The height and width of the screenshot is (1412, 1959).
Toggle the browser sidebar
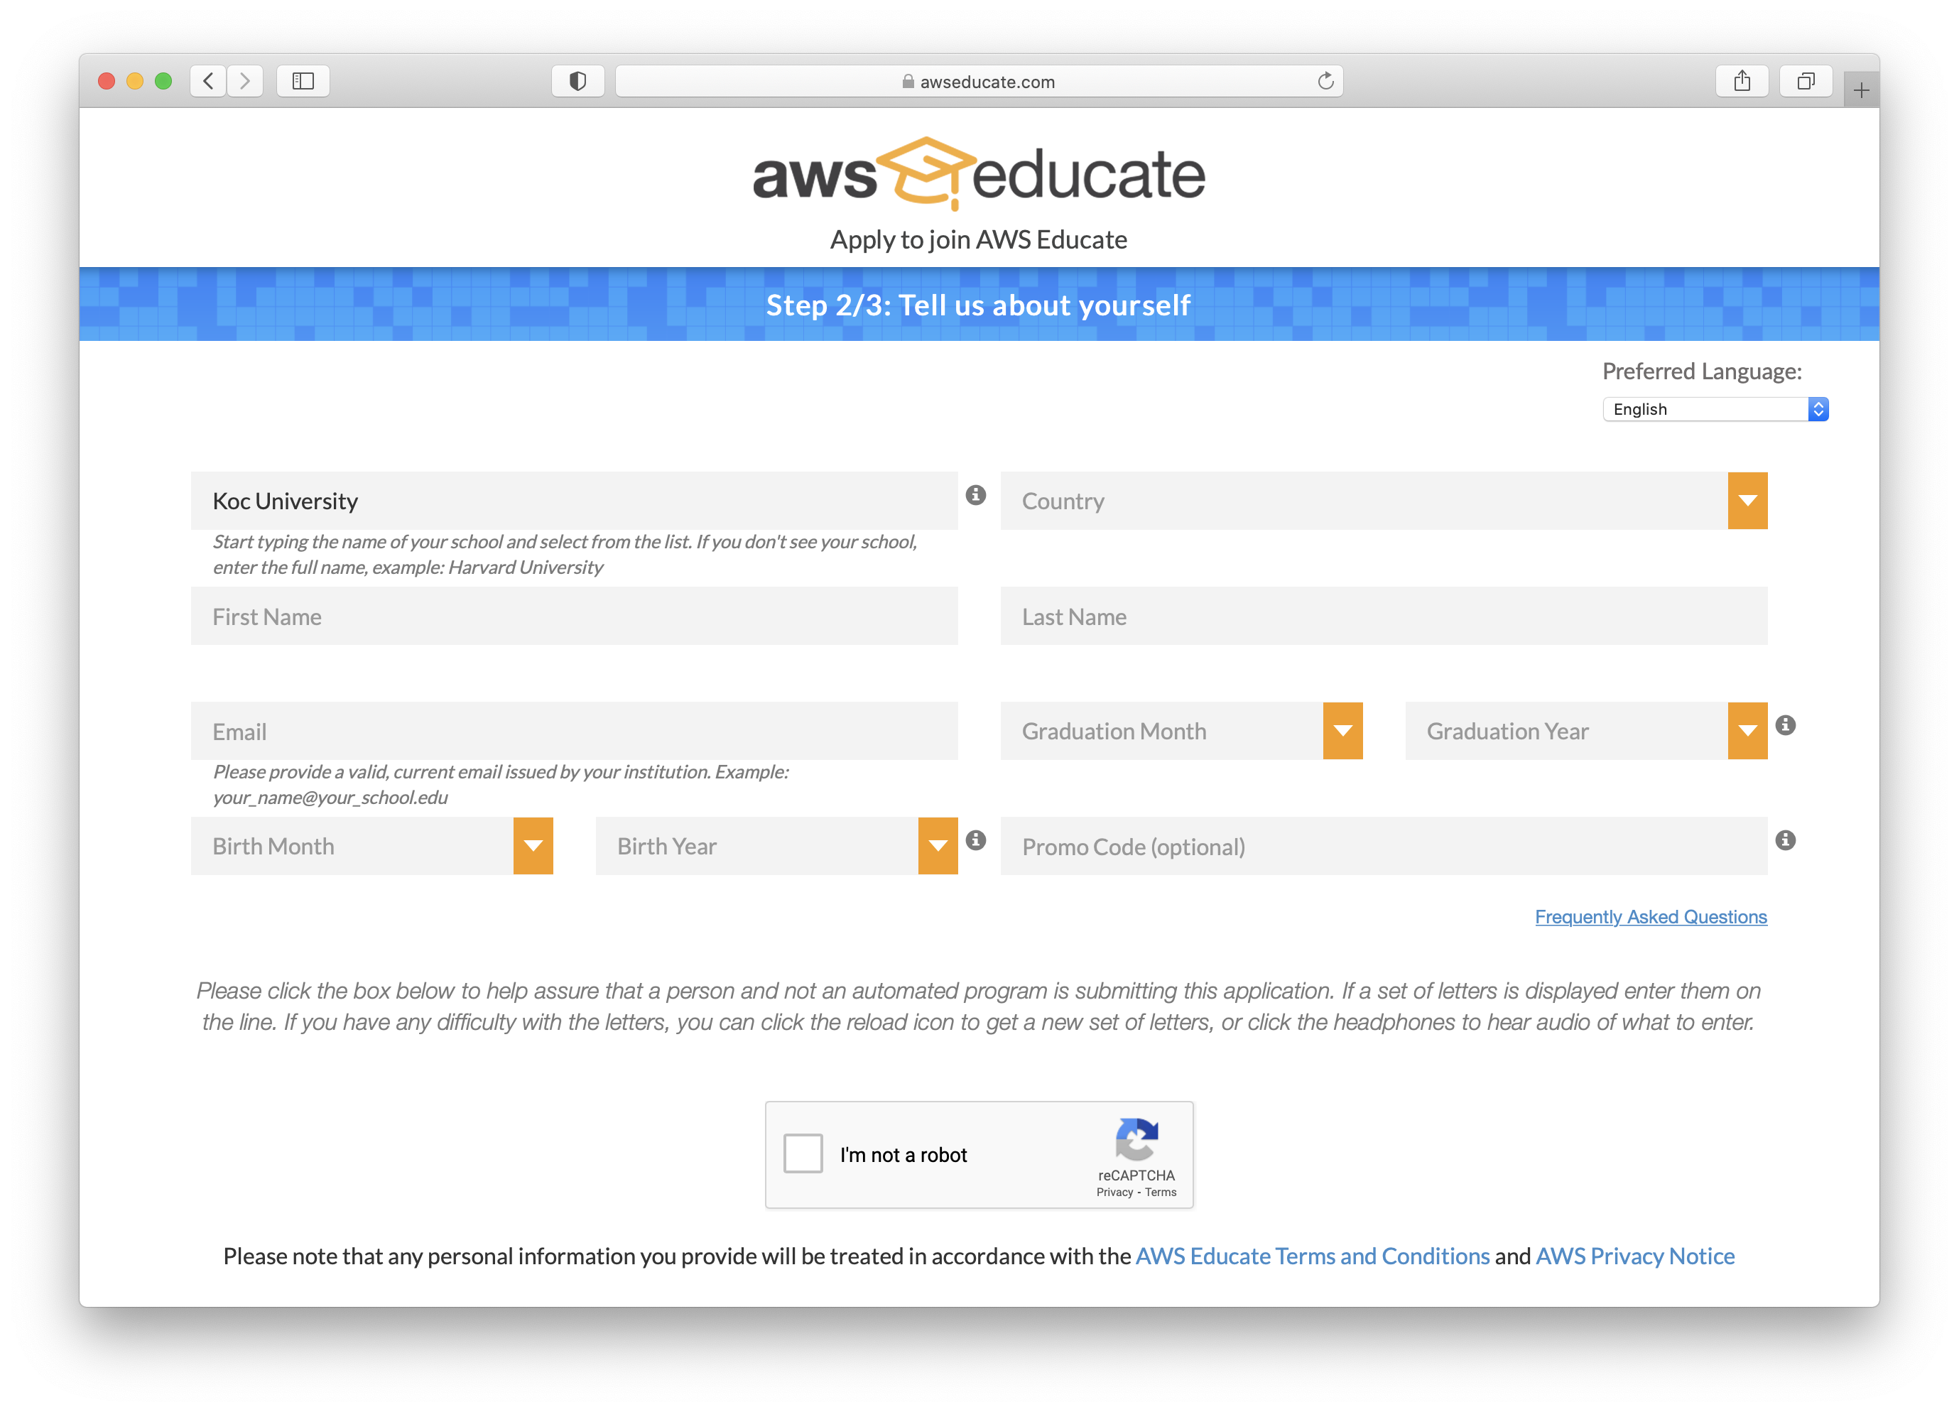[x=303, y=80]
